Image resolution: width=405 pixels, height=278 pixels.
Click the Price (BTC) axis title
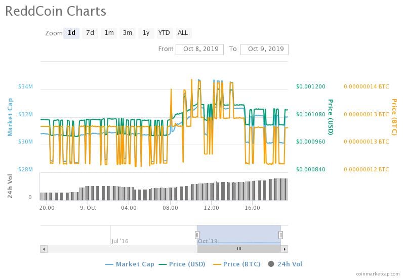click(394, 117)
